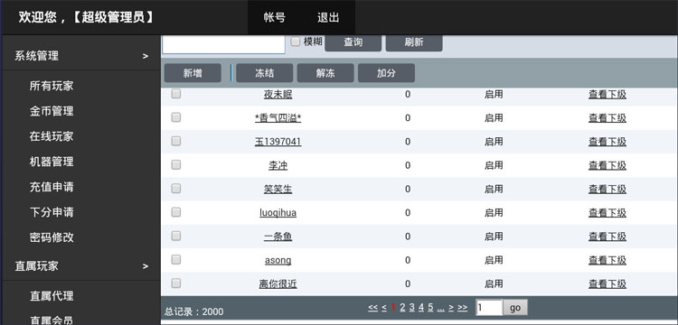This screenshot has height=325, width=678.
Task: Click the 查询 search button
Action: 353,42
